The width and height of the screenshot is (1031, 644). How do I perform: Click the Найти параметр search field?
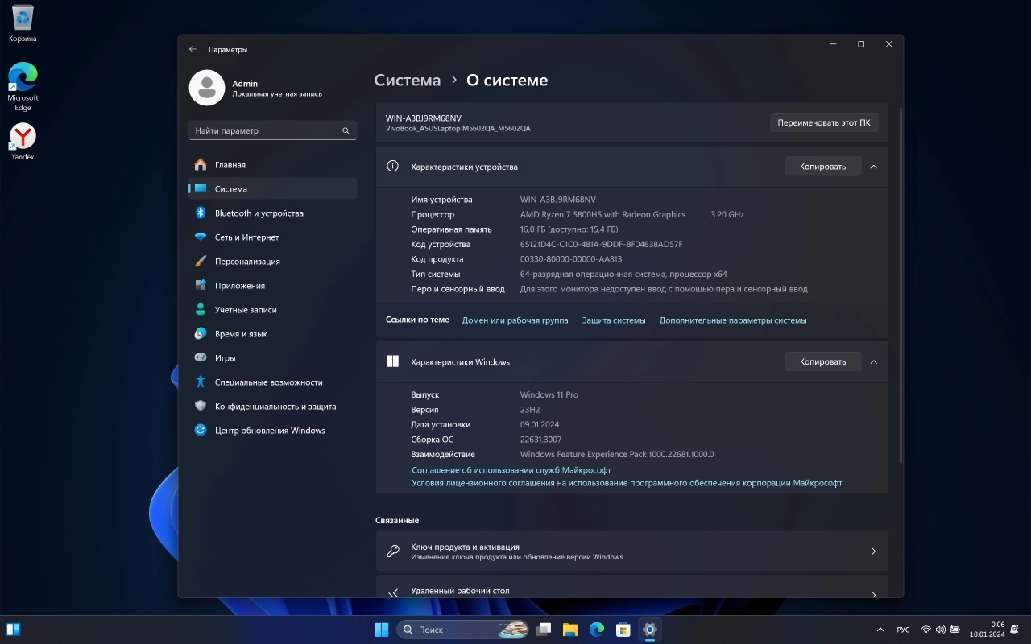(x=272, y=130)
